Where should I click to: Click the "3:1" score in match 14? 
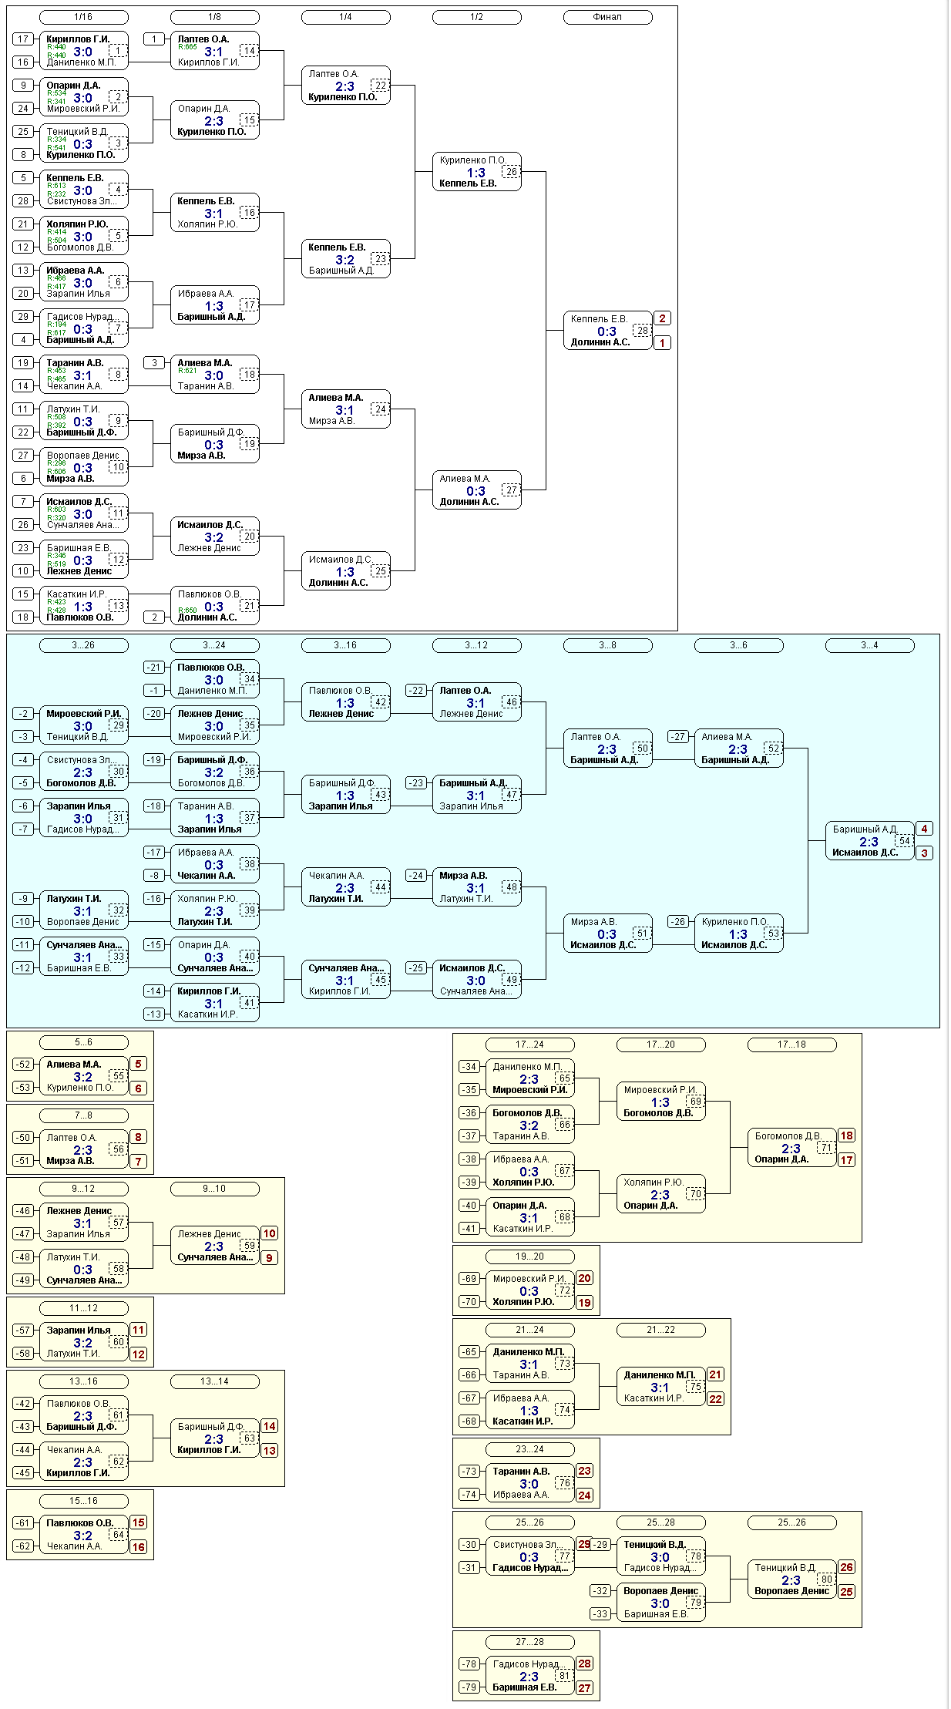click(x=213, y=52)
